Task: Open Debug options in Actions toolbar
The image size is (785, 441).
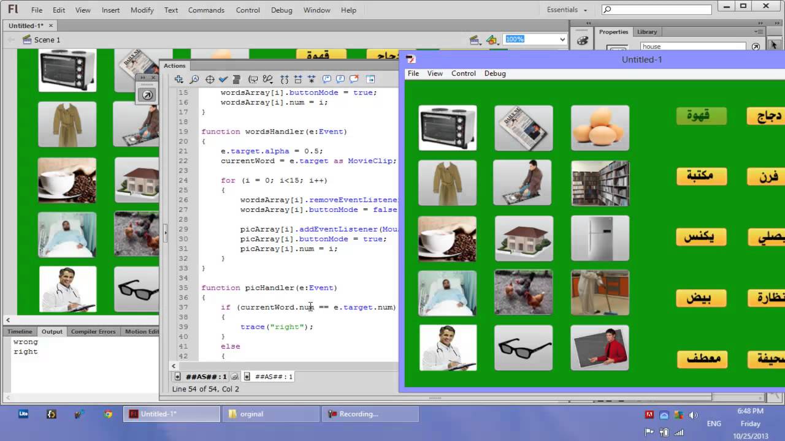Action: pos(267,79)
